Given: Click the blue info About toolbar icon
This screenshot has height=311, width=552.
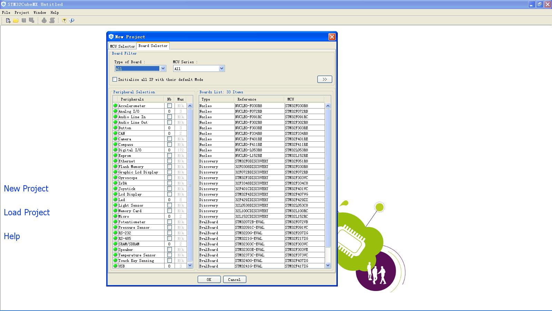Looking at the screenshot, I should pos(72,20).
